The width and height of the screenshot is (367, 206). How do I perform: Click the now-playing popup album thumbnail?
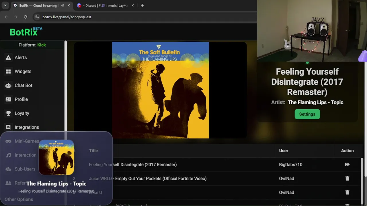(x=56, y=157)
